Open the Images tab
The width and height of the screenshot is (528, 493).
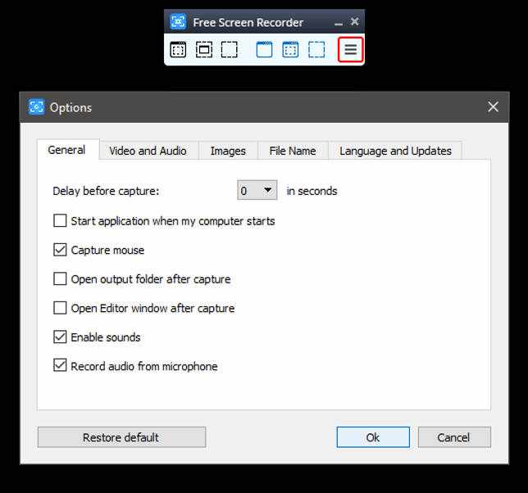point(228,151)
